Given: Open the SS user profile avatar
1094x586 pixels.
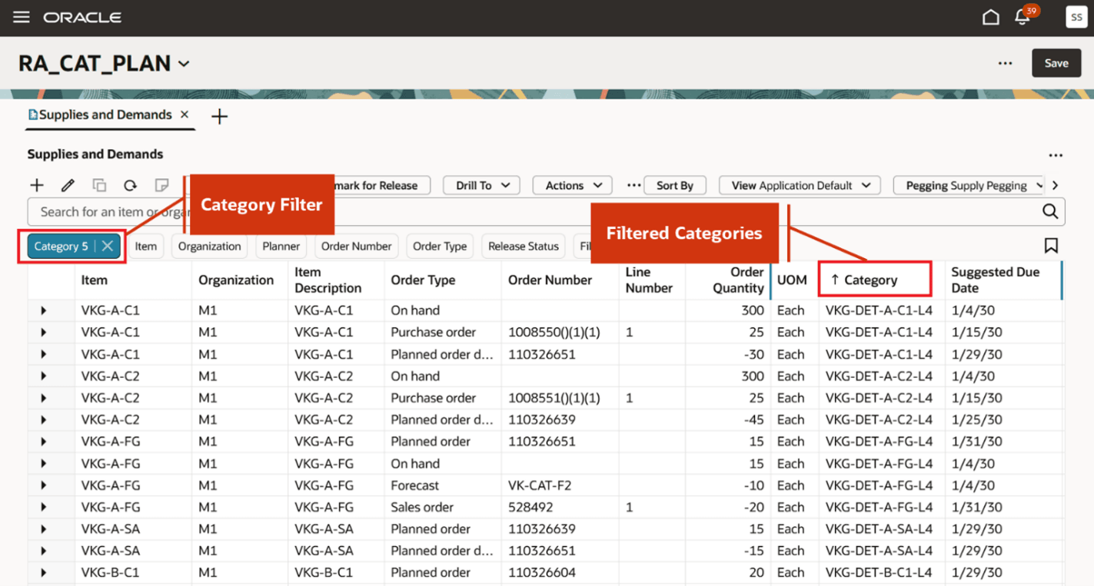Looking at the screenshot, I should click(1076, 17).
